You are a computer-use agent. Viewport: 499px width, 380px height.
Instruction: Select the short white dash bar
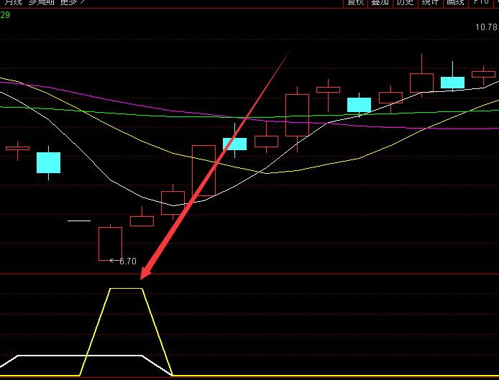pos(79,221)
